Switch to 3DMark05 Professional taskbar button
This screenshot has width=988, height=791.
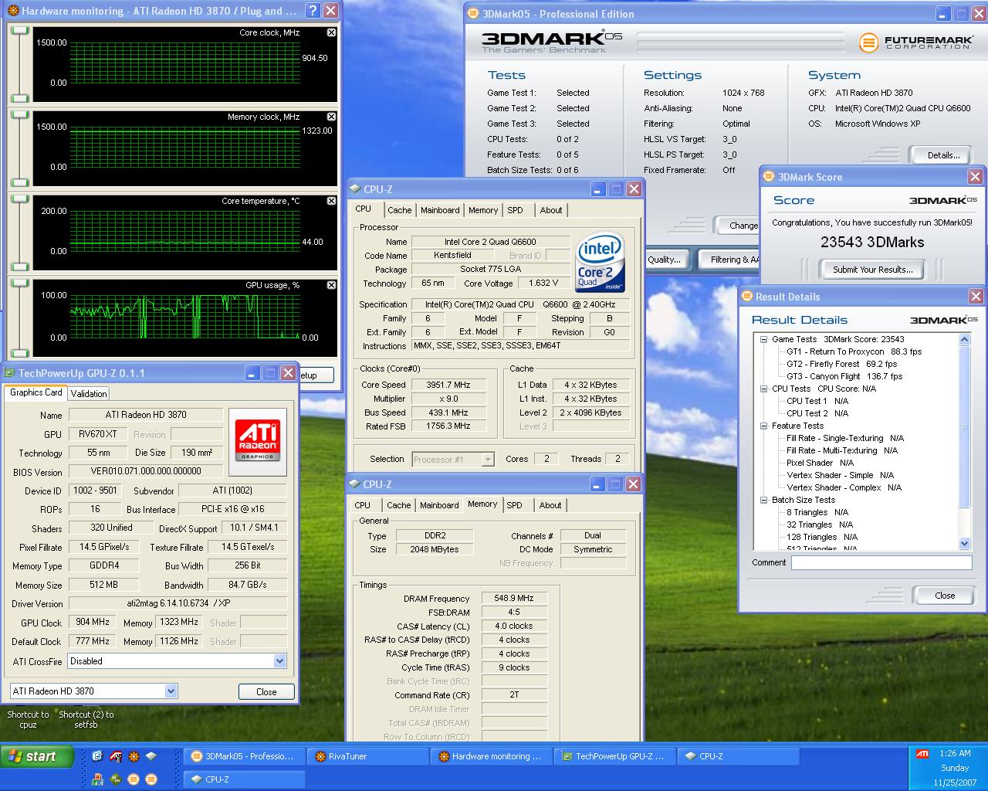pos(243,756)
